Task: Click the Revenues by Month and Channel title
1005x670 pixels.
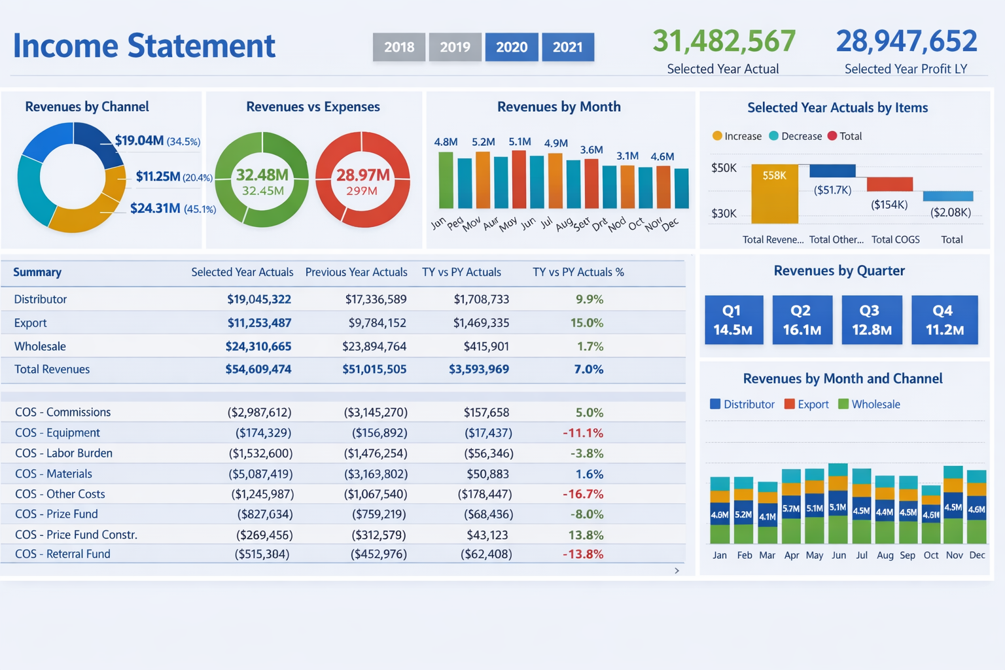Action: coord(843,378)
